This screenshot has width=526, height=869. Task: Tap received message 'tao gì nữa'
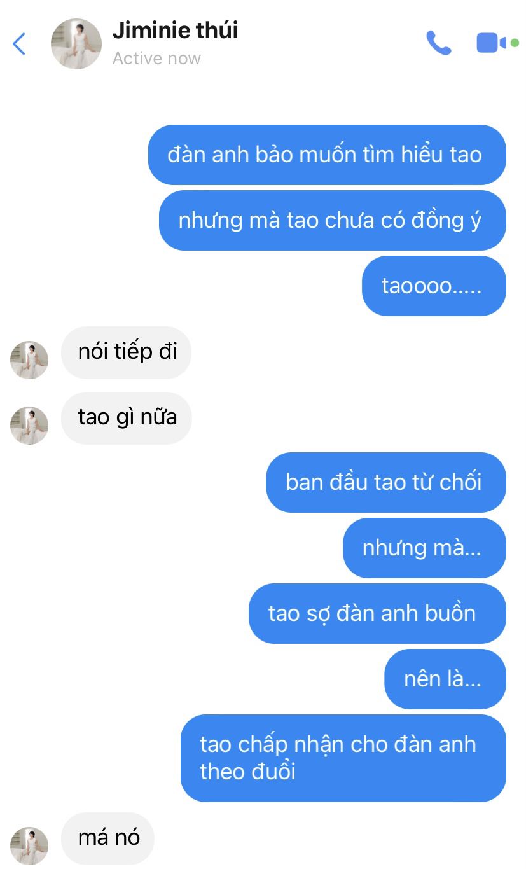[x=126, y=418]
